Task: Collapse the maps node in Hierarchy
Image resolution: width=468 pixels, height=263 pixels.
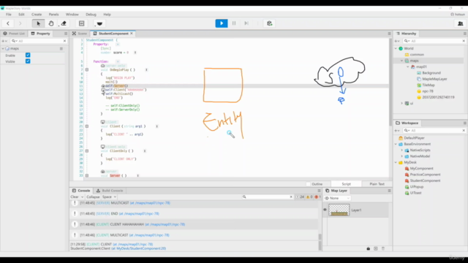Action: tap(401, 61)
